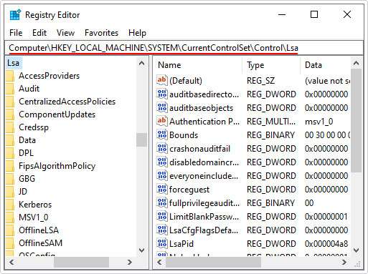Click REG_SZ type of (Default) row

pos(260,81)
